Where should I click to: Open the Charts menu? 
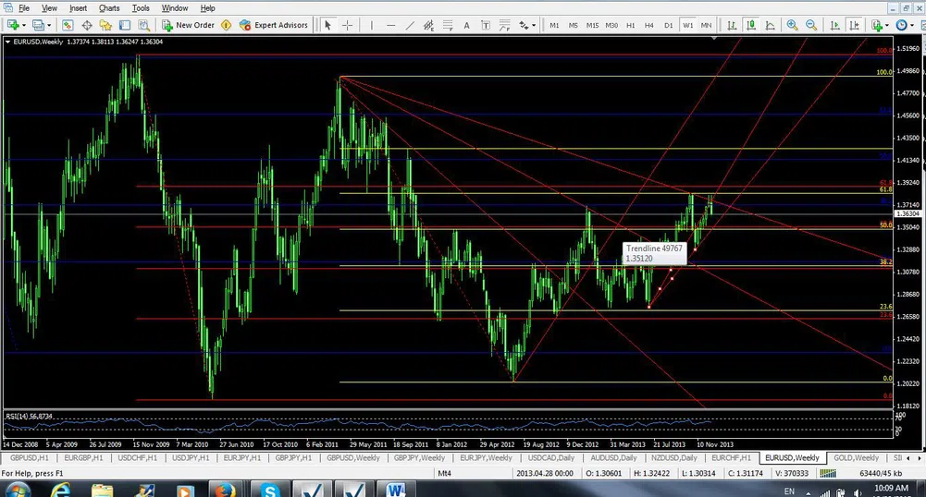tap(109, 7)
